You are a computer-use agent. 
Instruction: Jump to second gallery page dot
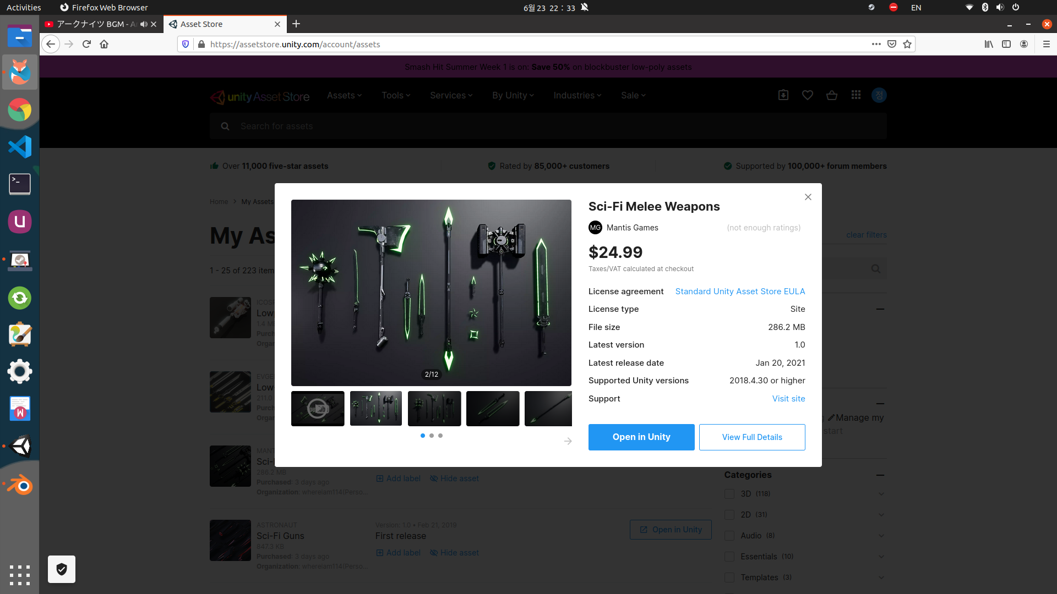[432, 436]
